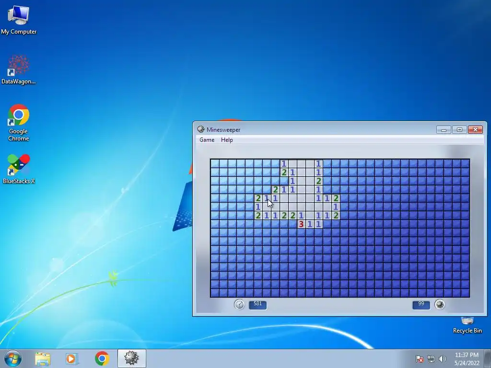Select the Recycle Bin desktop icon
The image size is (491, 368).
coord(467,325)
